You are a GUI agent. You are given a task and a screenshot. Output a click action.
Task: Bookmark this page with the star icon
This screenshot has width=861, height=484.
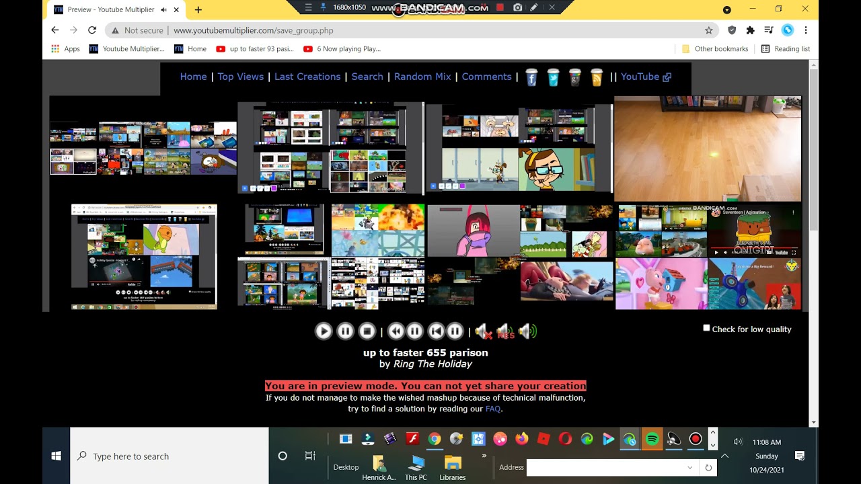(708, 30)
